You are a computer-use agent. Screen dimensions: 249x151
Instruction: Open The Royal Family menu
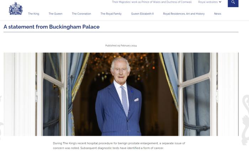click(x=111, y=14)
